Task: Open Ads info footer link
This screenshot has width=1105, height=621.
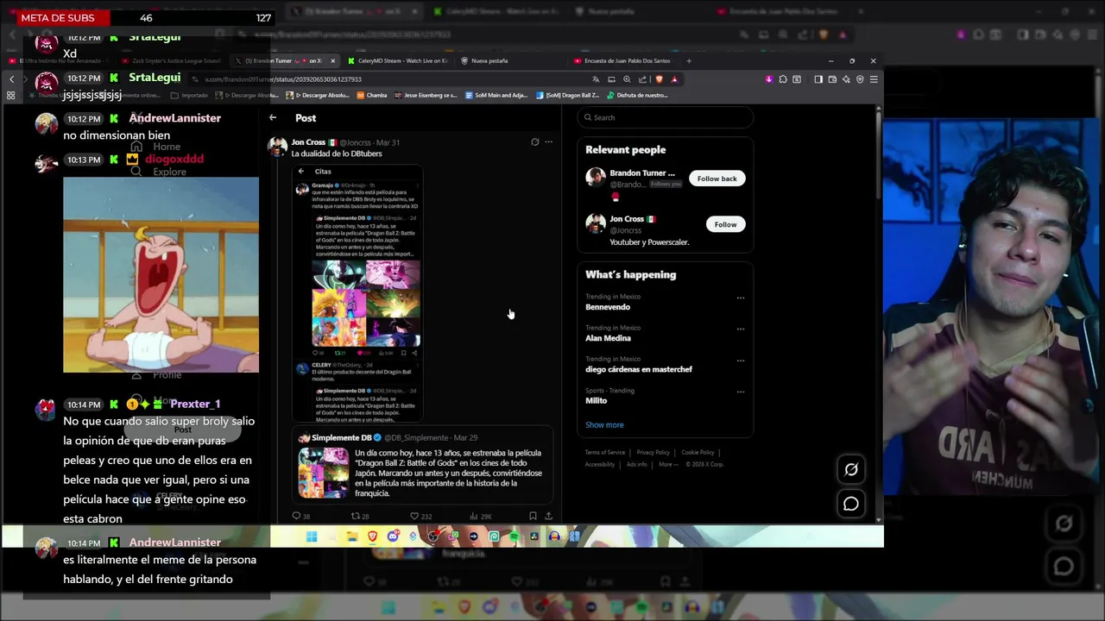Action: [x=637, y=464]
